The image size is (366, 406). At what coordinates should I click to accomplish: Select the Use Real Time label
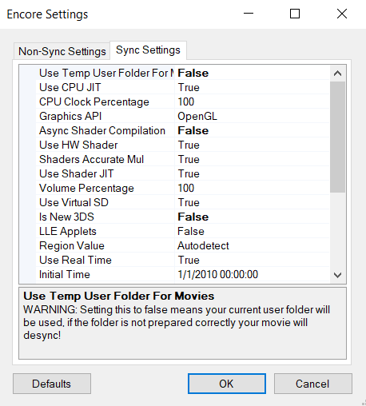tap(75, 260)
